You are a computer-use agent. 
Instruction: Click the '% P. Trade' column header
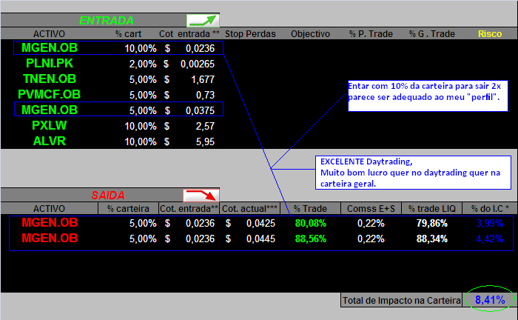[x=371, y=34]
